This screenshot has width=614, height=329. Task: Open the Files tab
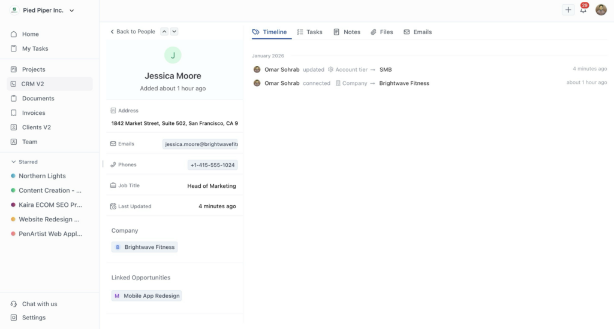(x=381, y=32)
